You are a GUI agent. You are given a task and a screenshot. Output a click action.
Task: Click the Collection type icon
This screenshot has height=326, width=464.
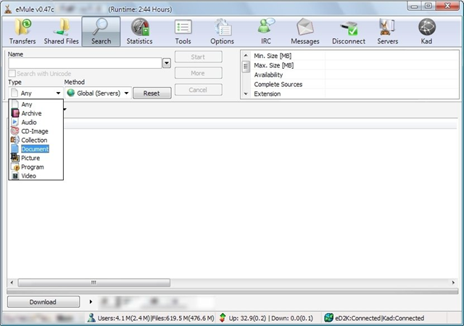(x=15, y=140)
